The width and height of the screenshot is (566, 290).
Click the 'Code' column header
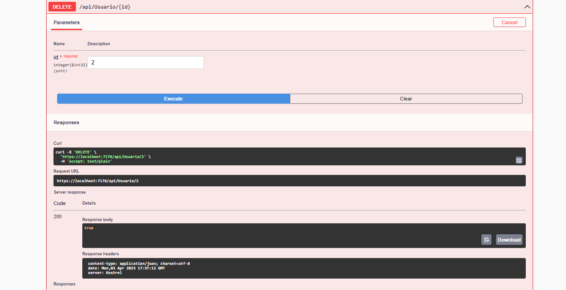(x=59, y=203)
